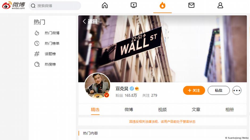
Task: Open the messages envelope icon
Action: click(x=191, y=5)
